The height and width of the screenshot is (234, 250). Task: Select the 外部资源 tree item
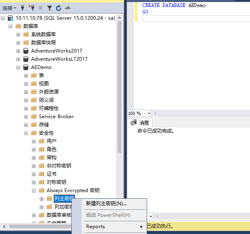(49, 92)
